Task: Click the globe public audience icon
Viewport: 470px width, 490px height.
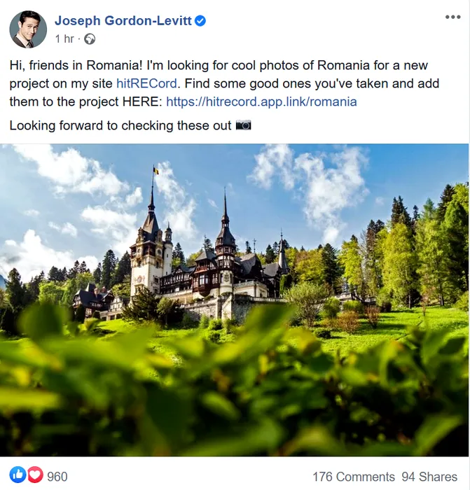Action: click(90, 39)
